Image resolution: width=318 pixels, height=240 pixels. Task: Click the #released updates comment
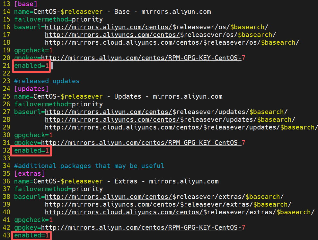click(x=47, y=81)
